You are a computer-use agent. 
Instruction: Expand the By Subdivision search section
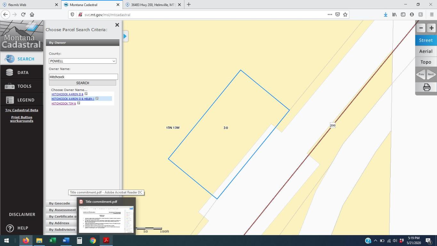point(61,230)
